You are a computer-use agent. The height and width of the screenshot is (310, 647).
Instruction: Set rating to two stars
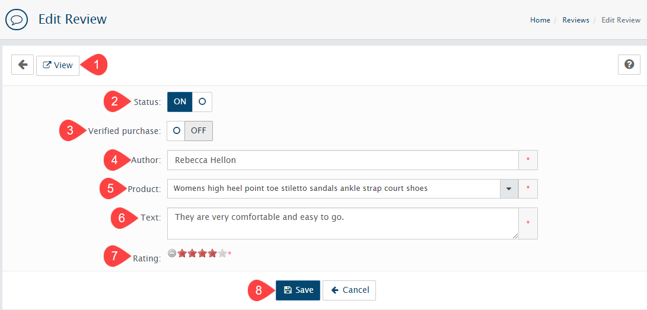(x=192, y=253)
